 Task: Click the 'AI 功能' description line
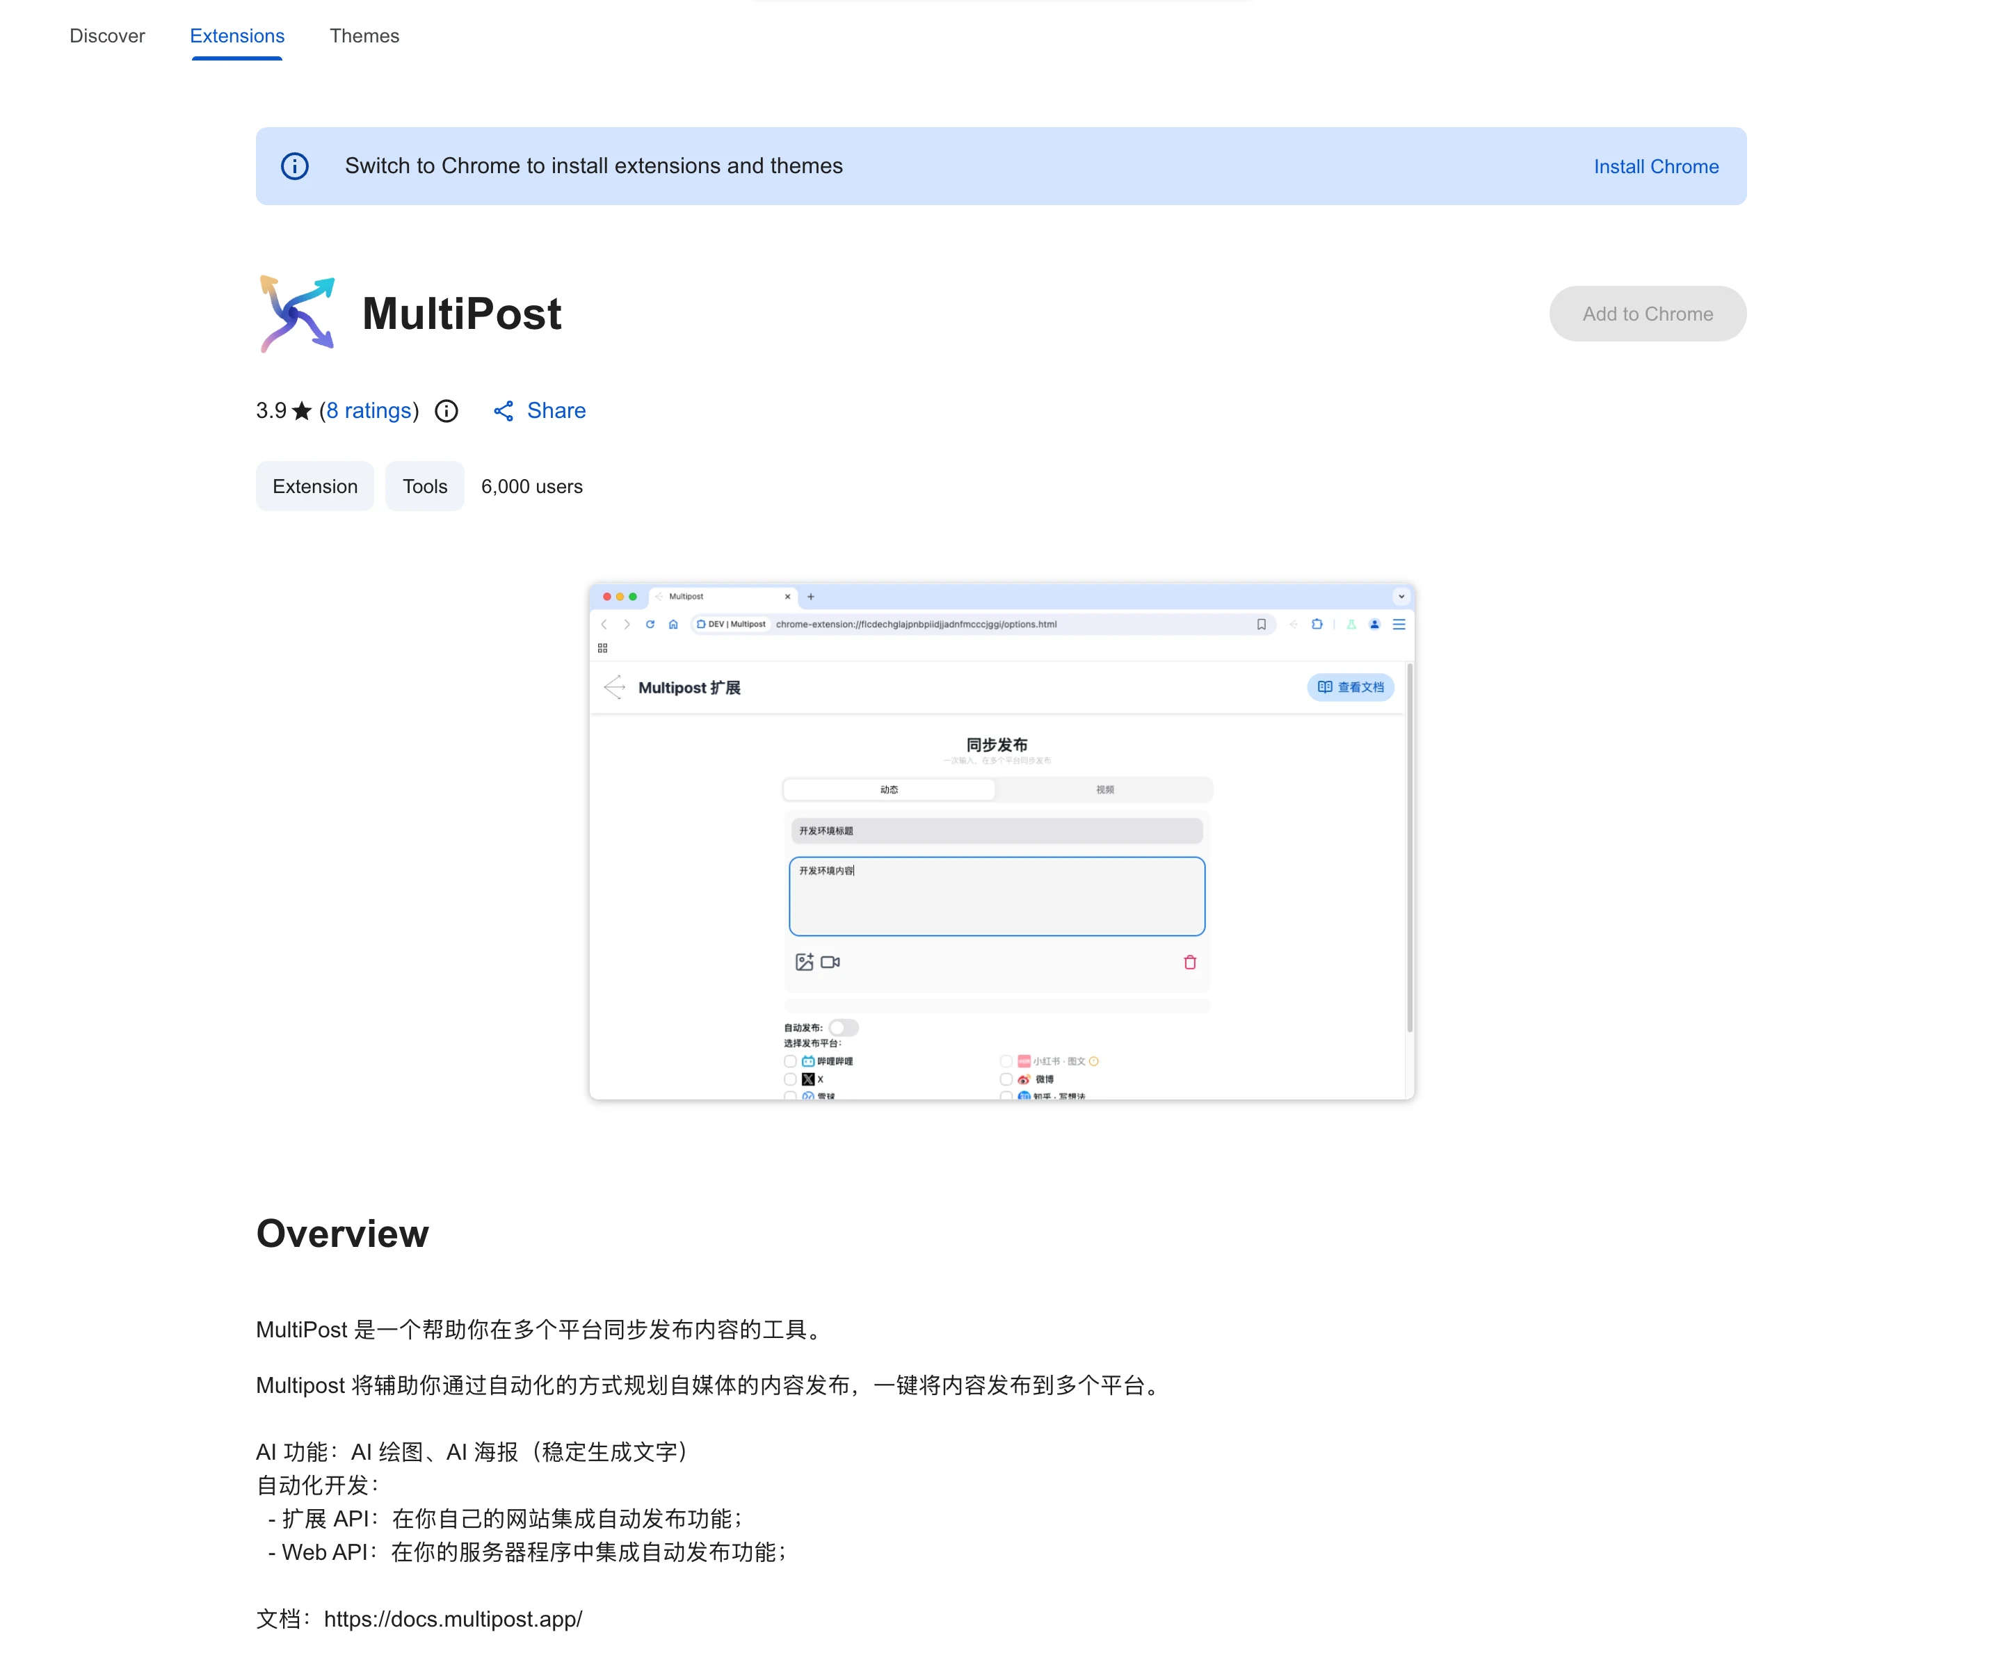[475, 1452]
